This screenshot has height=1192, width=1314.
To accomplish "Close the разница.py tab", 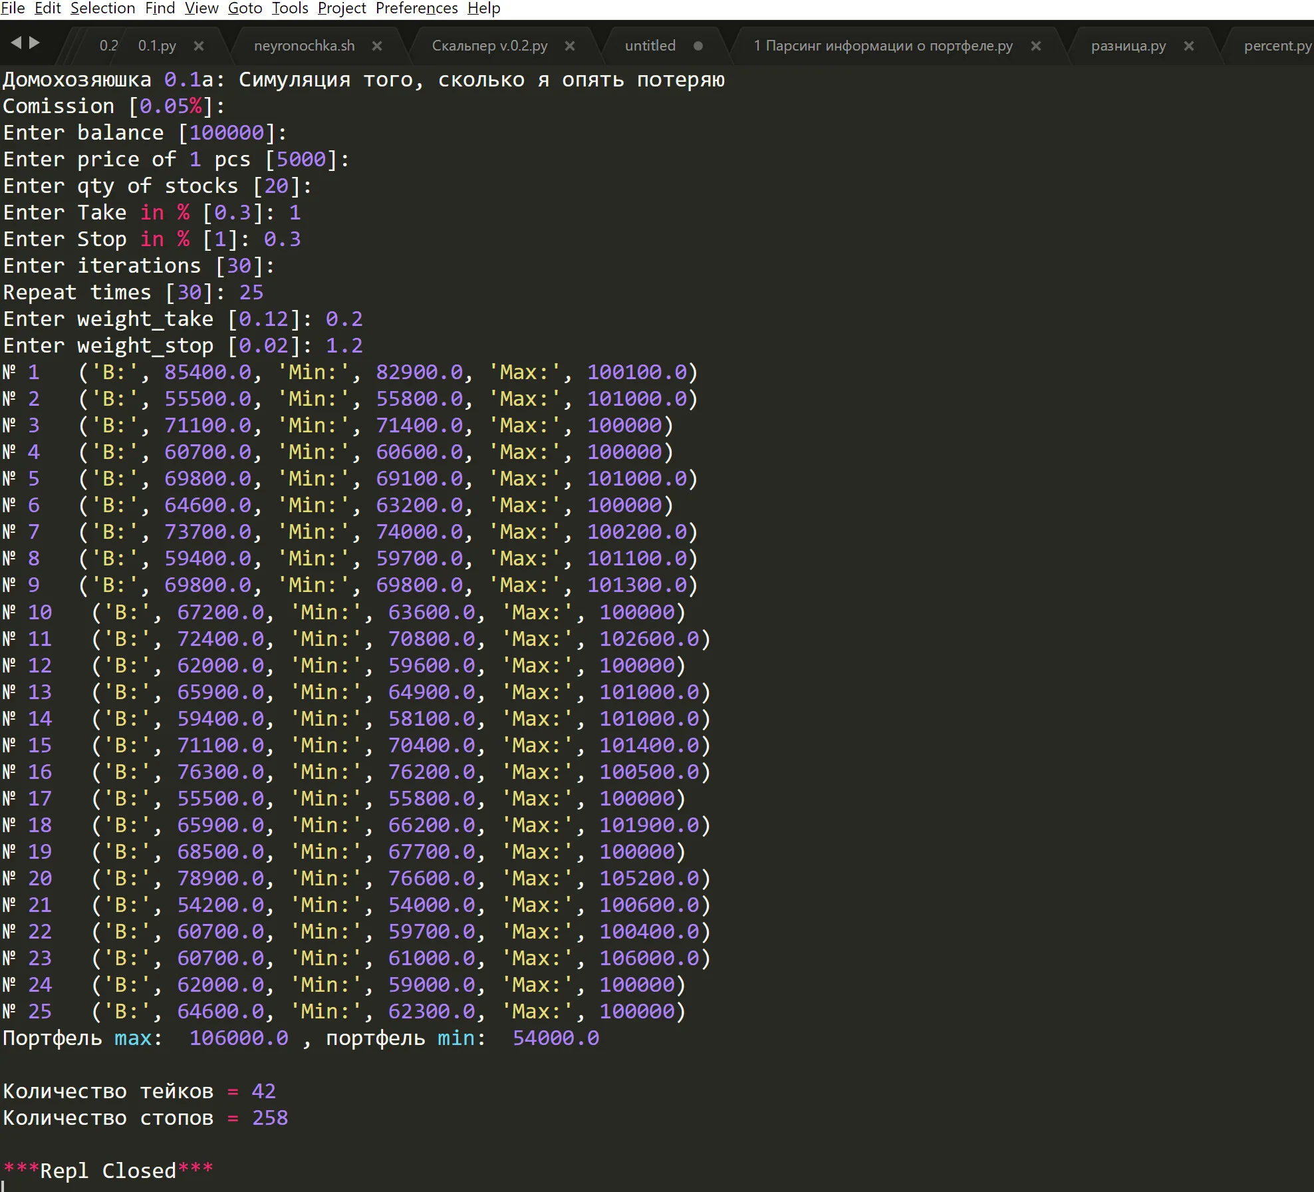I will [1189, 46].
